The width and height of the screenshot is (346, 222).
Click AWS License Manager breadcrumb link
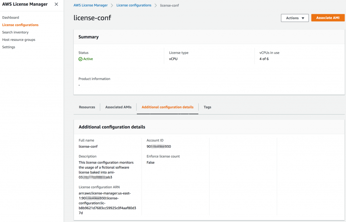pos(91,5)
